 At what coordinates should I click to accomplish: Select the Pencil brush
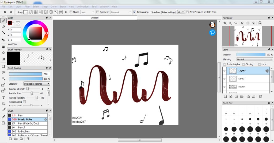point(28,127)
